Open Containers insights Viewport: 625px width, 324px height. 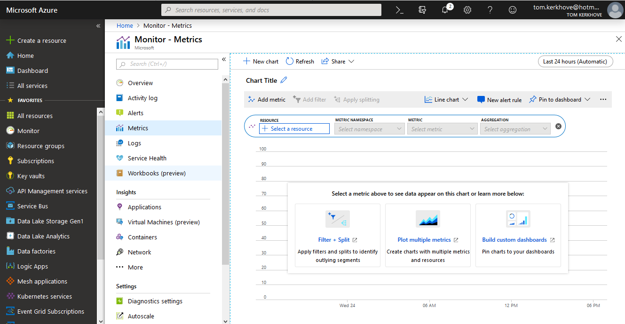pos(163,237)
